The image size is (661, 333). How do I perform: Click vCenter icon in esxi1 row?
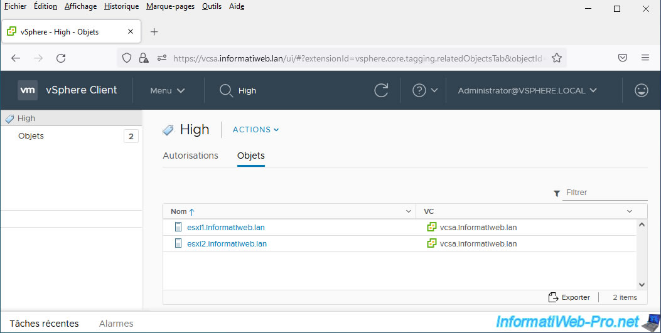tap(432, 227)
